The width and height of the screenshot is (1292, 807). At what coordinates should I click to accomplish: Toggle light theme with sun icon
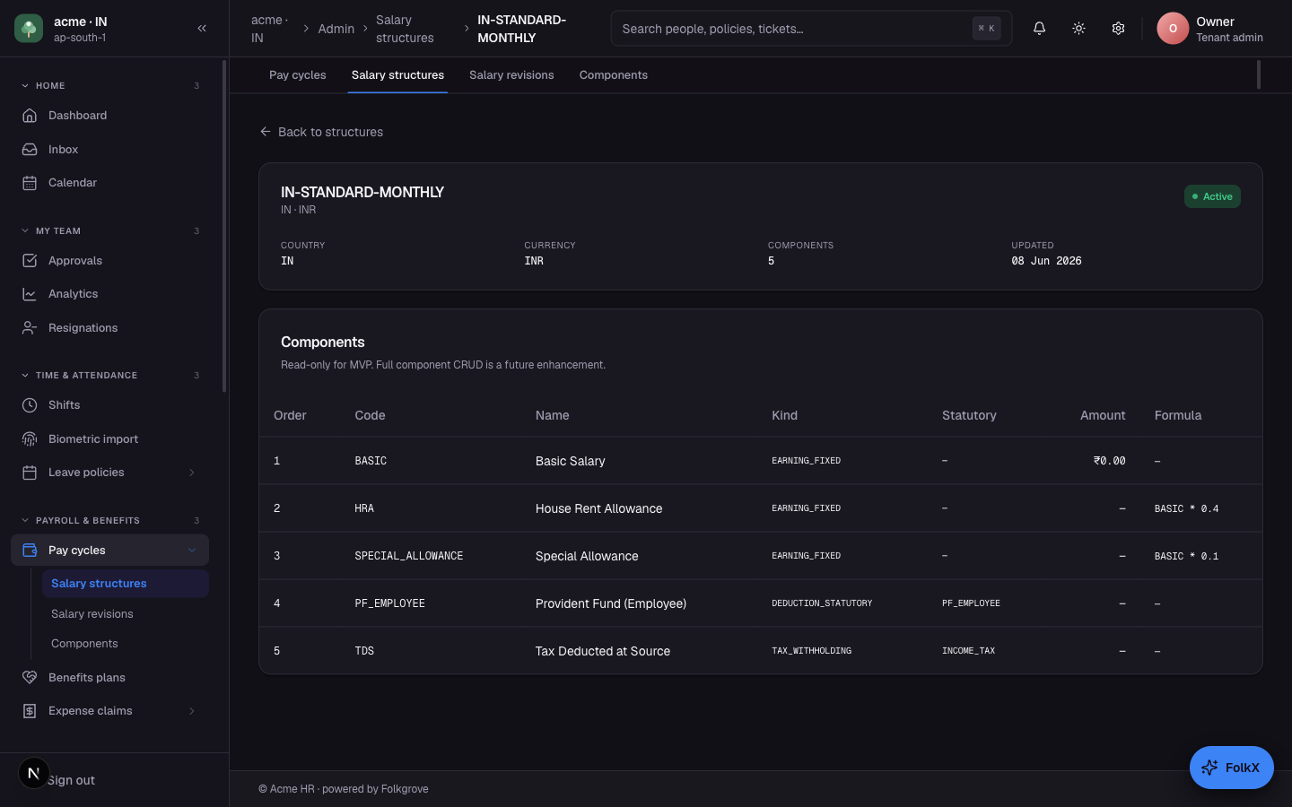(x=1078, y=29)
